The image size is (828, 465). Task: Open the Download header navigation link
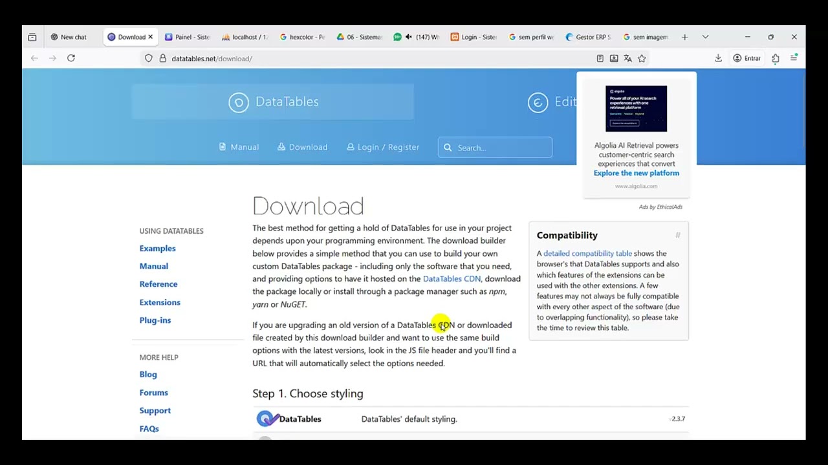302,147
